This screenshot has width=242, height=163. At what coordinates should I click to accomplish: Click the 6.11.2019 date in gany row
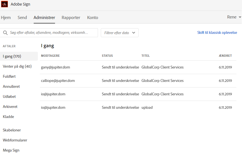225,67
